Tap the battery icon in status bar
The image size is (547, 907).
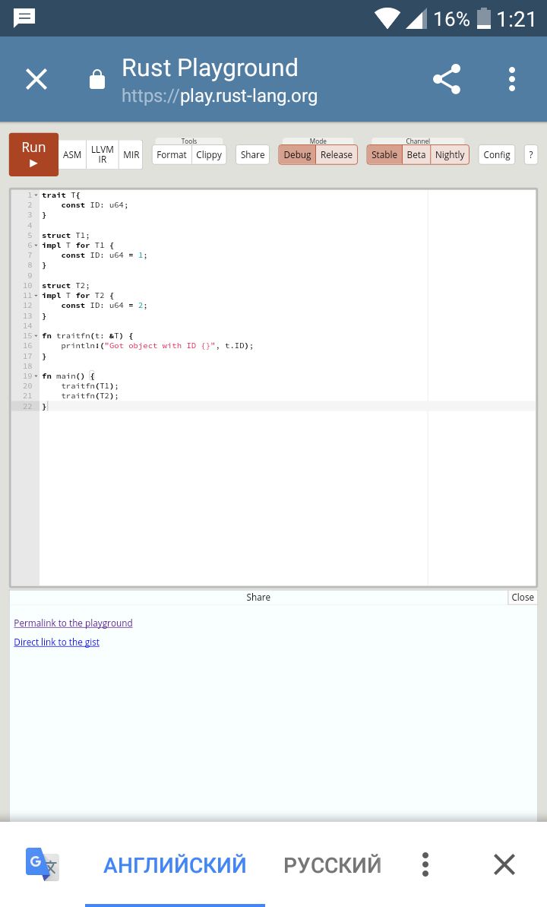(x=483, y=18)
